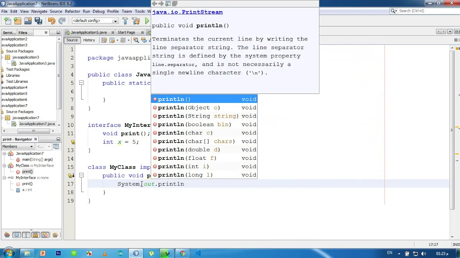Open the default config dropdown

(x=95, y=21)
